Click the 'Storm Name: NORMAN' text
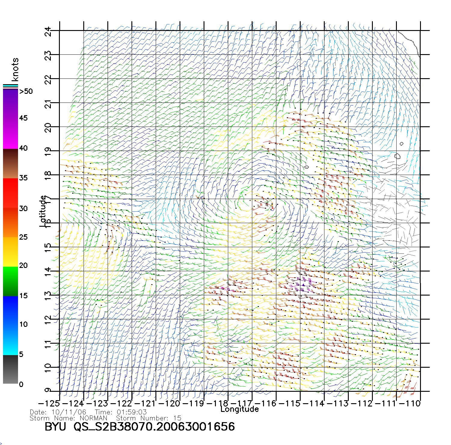This screenshot has height=445, width=451. [68, 418]
